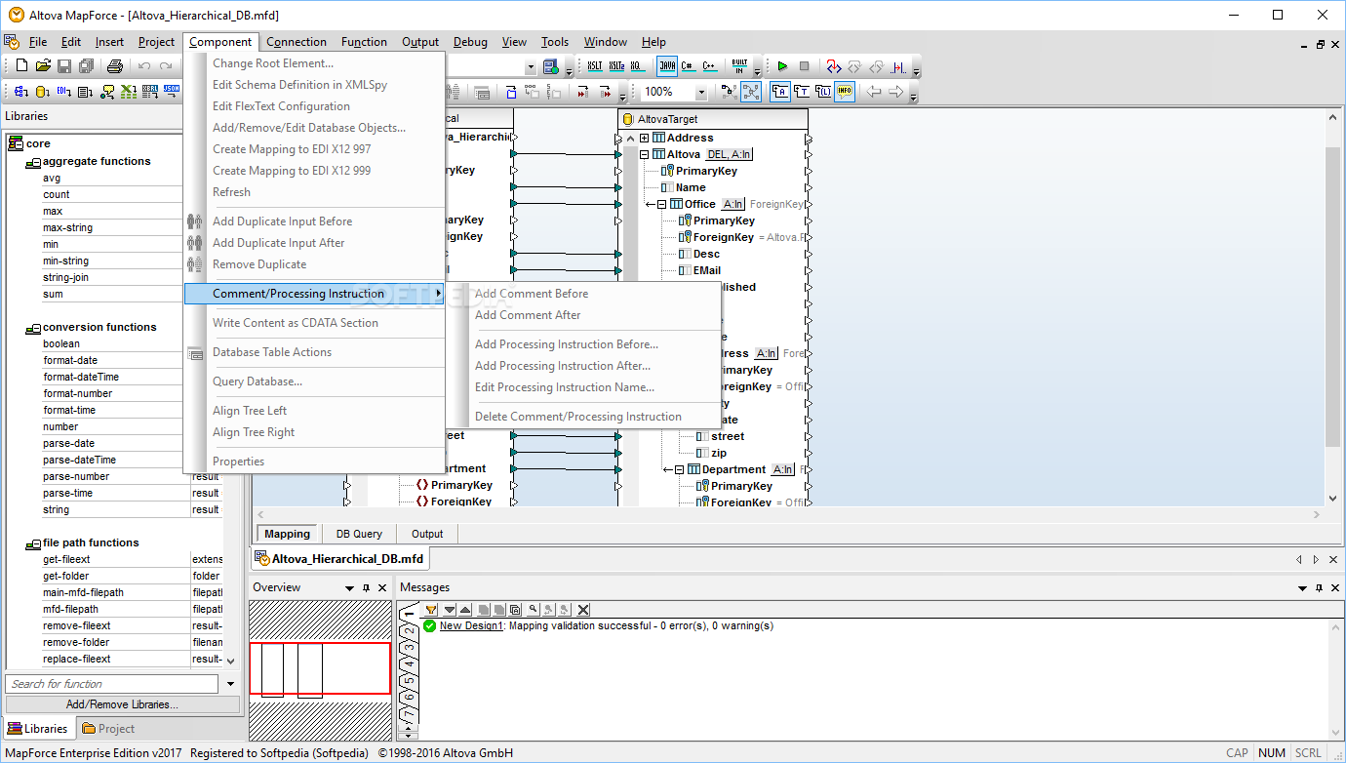Select Java as transformation language

pyautogui.click(x=667, y=66)
